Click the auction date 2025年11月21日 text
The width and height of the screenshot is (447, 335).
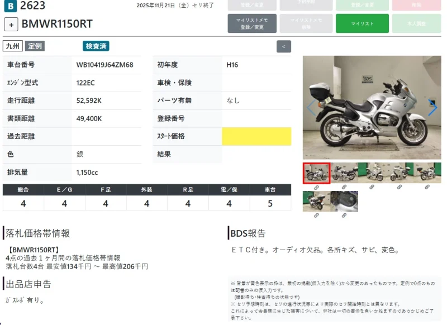pos(156,6)
